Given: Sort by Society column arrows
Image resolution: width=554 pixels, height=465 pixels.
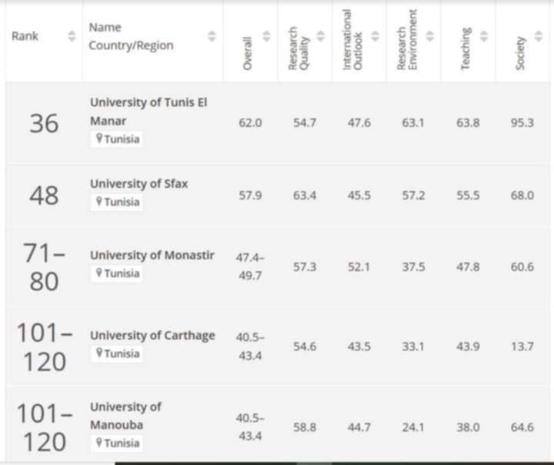Looking at the screenshot, I should pyautogui.click(x=539, y=36).
